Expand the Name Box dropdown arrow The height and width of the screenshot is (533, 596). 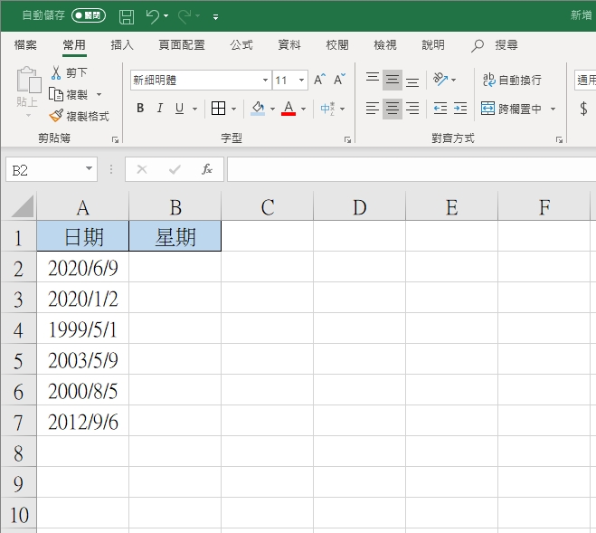pos(89,169)
